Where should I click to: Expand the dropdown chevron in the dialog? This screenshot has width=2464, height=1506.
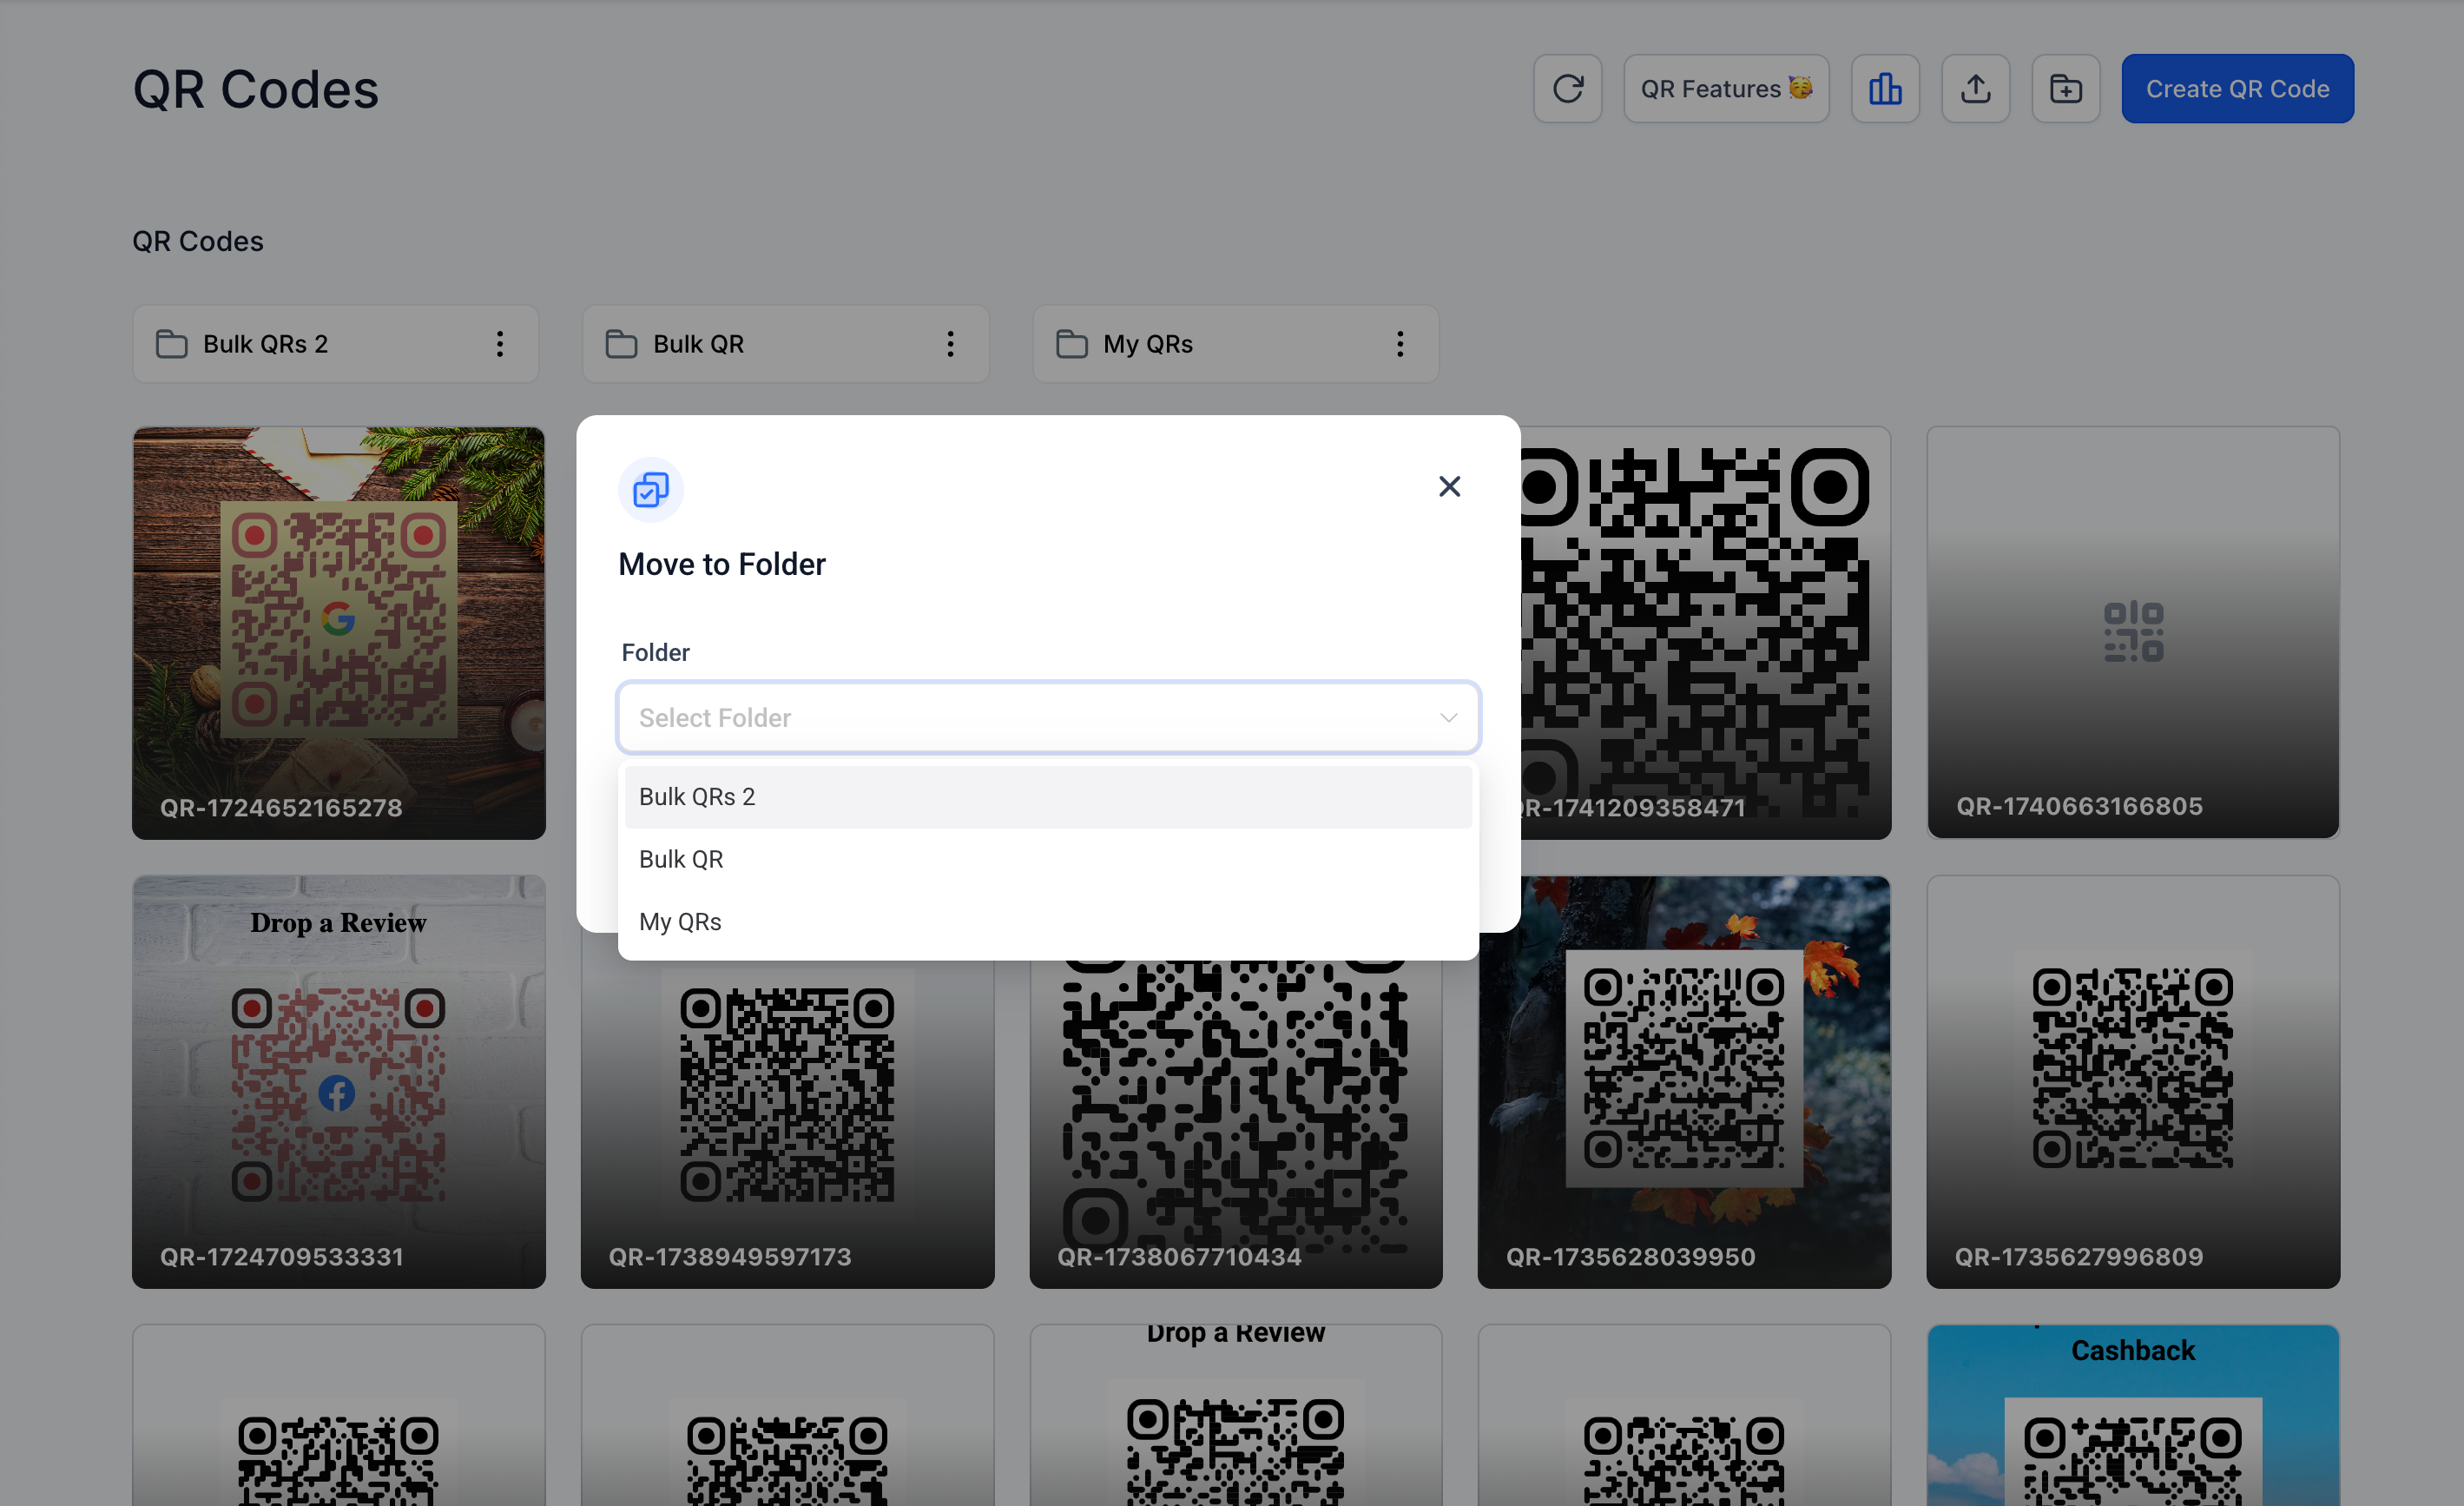click(1447, 717)
